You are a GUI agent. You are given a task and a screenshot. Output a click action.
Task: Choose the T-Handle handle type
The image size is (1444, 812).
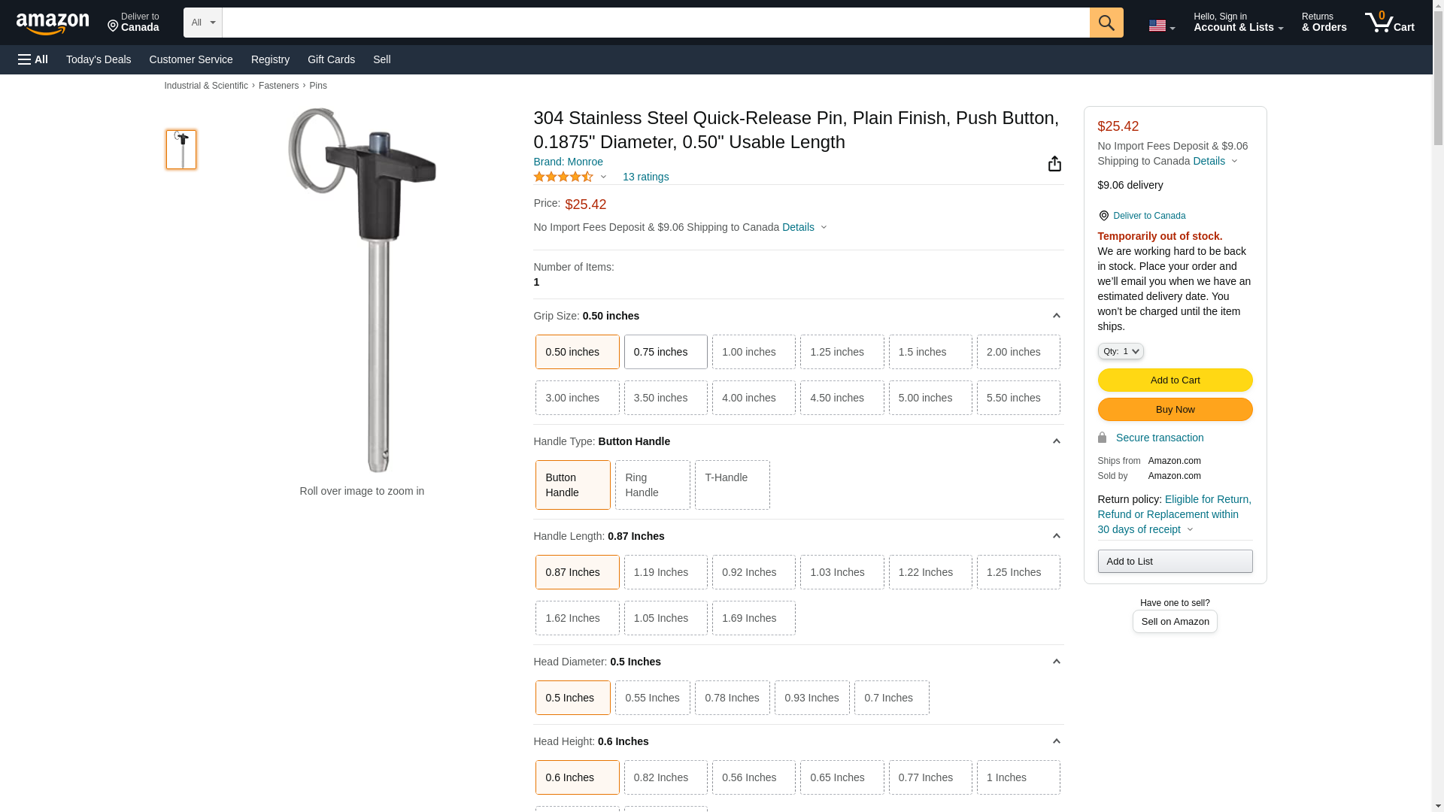[x=731, y=485]
